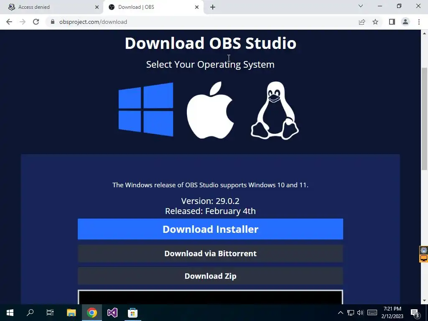Click Download via Bittorrent

210,253
